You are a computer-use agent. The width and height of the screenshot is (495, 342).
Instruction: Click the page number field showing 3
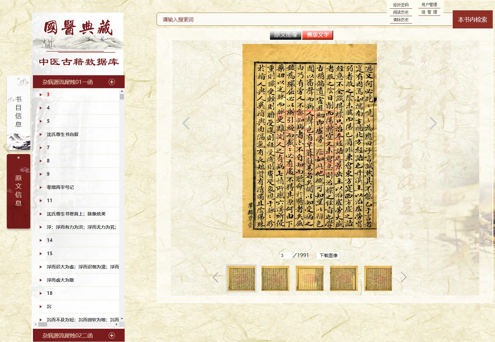coord(285,255)
